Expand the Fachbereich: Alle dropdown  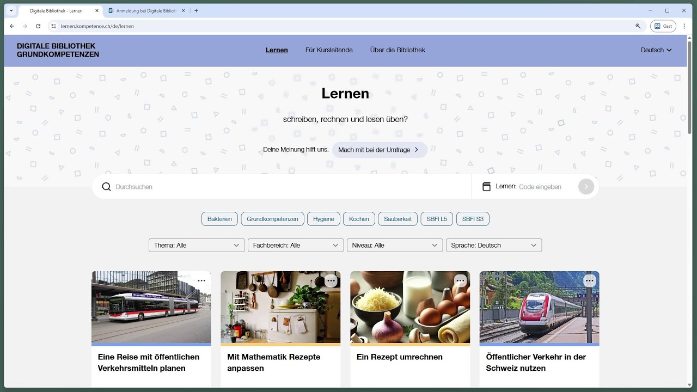pos(296,246)
